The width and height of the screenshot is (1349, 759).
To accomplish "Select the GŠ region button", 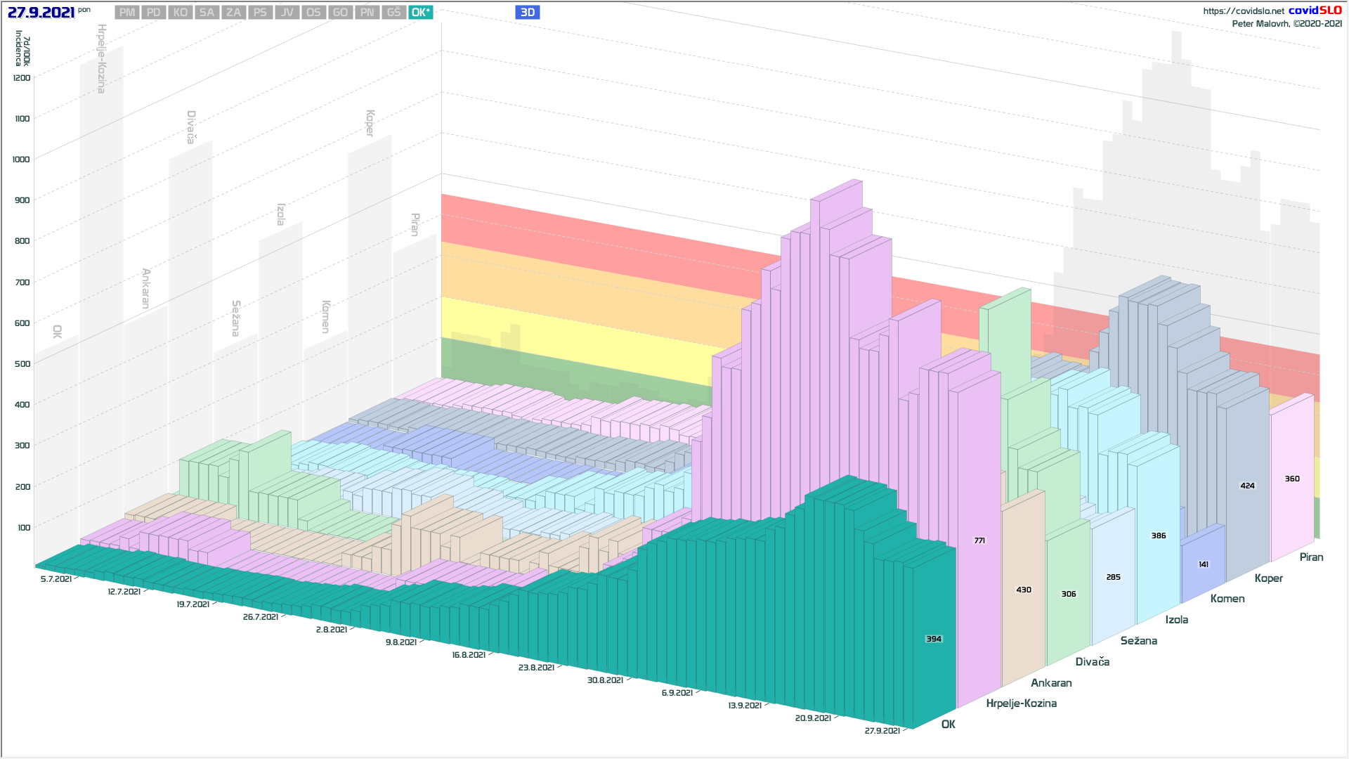I will pyautogui.click(x=393, y=13).
